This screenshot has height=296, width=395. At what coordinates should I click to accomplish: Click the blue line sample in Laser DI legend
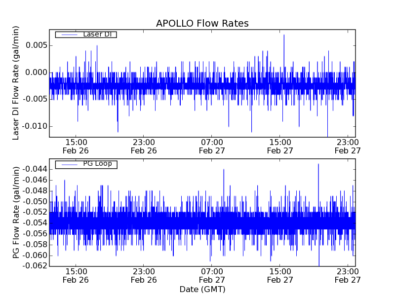click(x=70, y=35)
